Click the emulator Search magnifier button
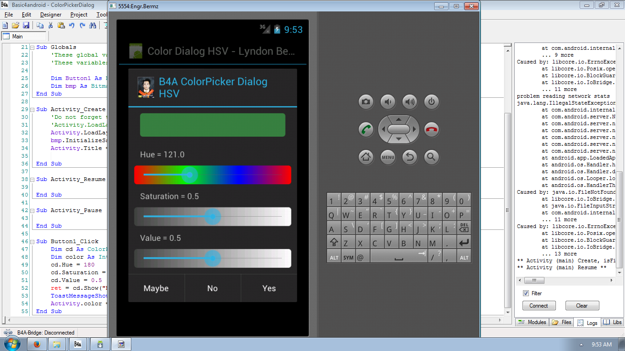The width and height of the screenshot is (625, 351). 431,157
